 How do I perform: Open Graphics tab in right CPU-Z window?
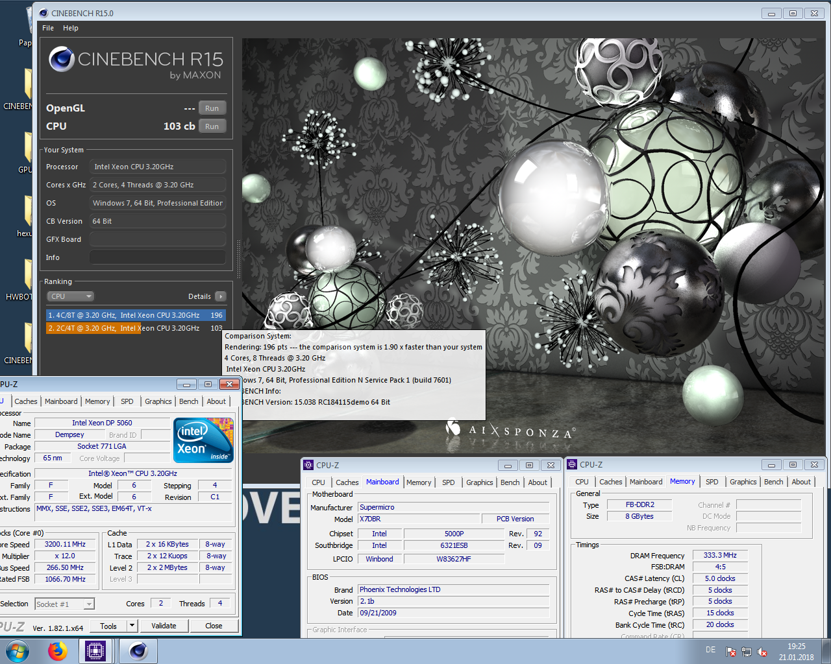[x=743, y=482]
